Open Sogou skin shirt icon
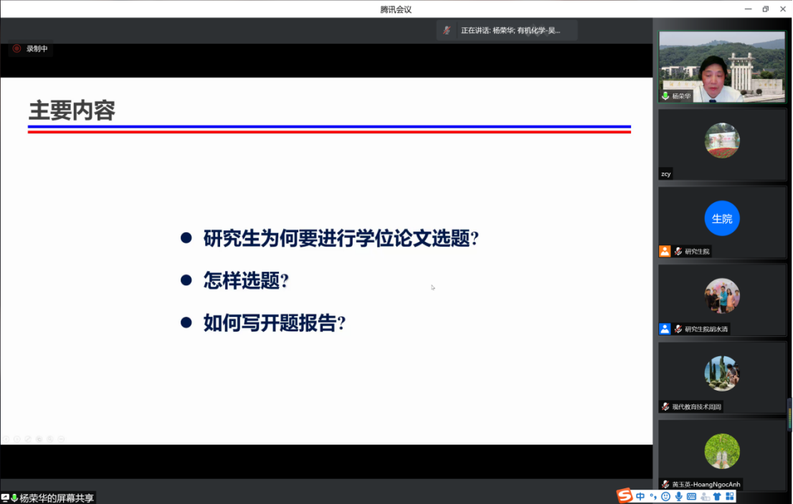 point(717,497)
